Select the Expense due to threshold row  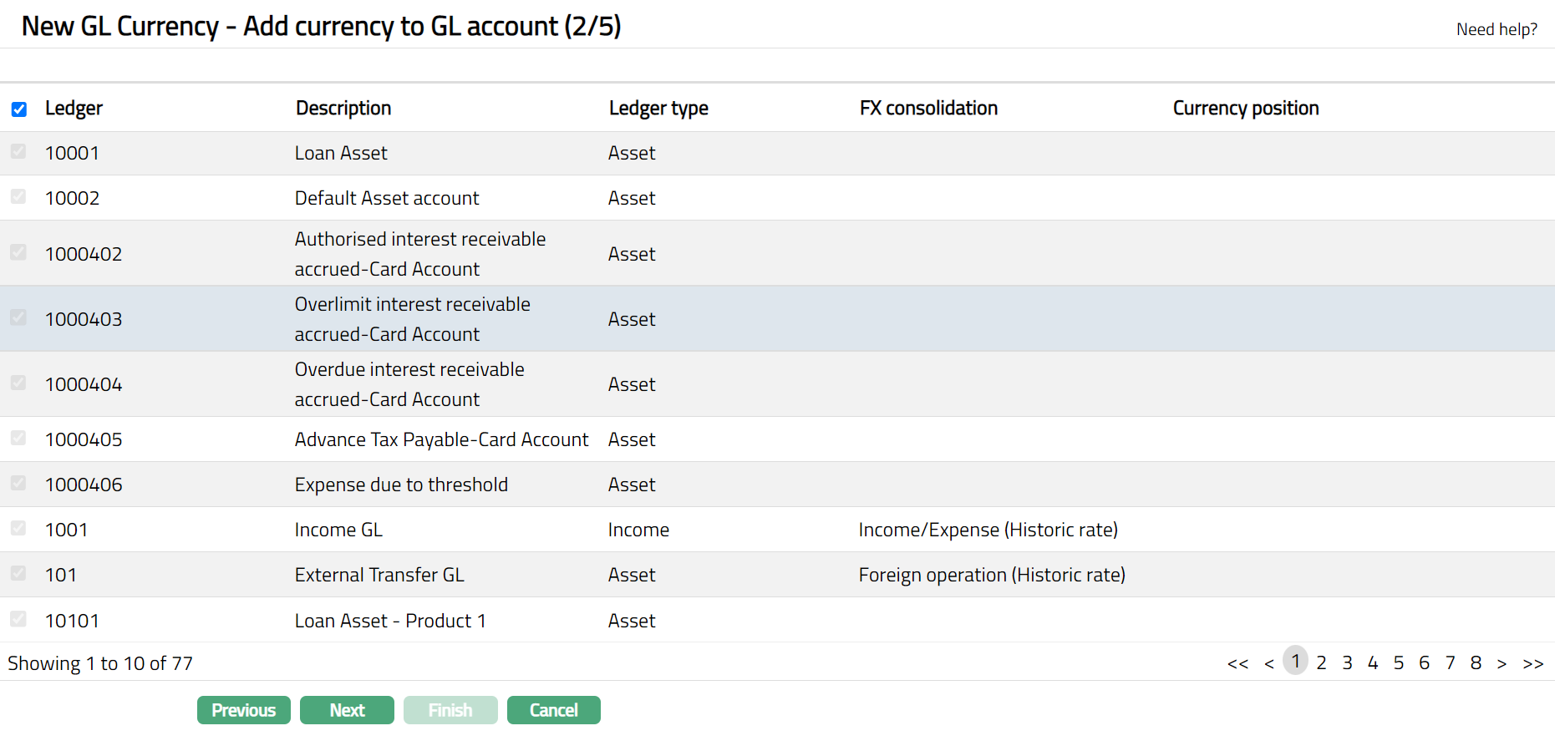401,485
